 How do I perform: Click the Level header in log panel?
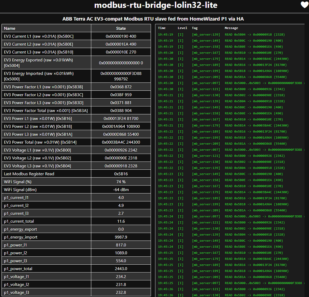point(183,28)
